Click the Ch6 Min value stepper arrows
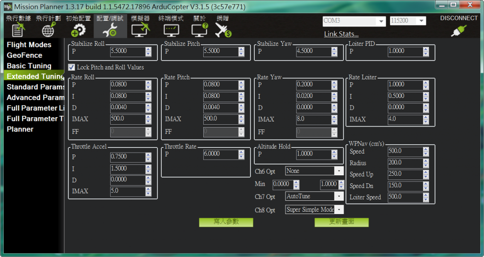Viewport: 484px width, 257px height. [x=296, y=185]
